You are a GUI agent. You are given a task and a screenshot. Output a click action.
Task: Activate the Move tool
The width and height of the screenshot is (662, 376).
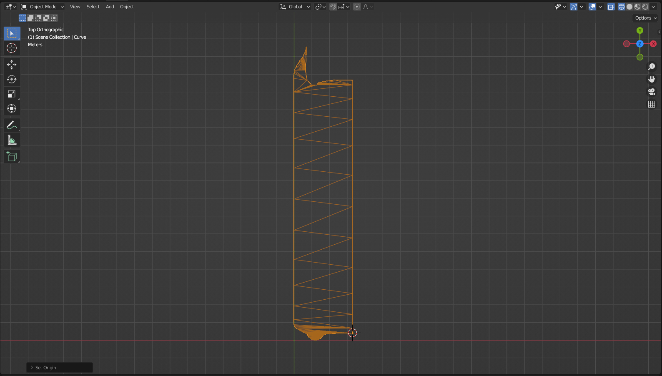(x=12, y=65)
